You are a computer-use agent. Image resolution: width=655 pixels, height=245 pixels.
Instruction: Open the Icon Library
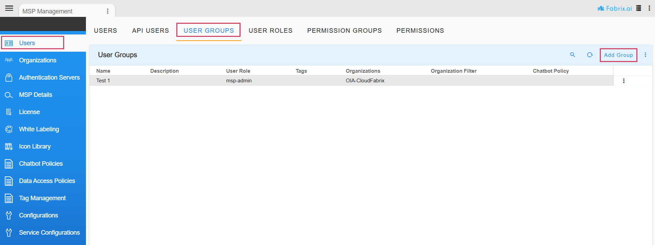click(35, 146)
